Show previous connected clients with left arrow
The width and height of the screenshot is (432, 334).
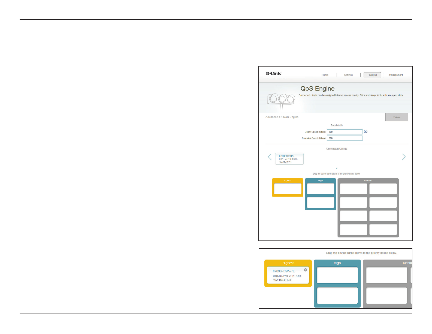[x=270, y=157]
